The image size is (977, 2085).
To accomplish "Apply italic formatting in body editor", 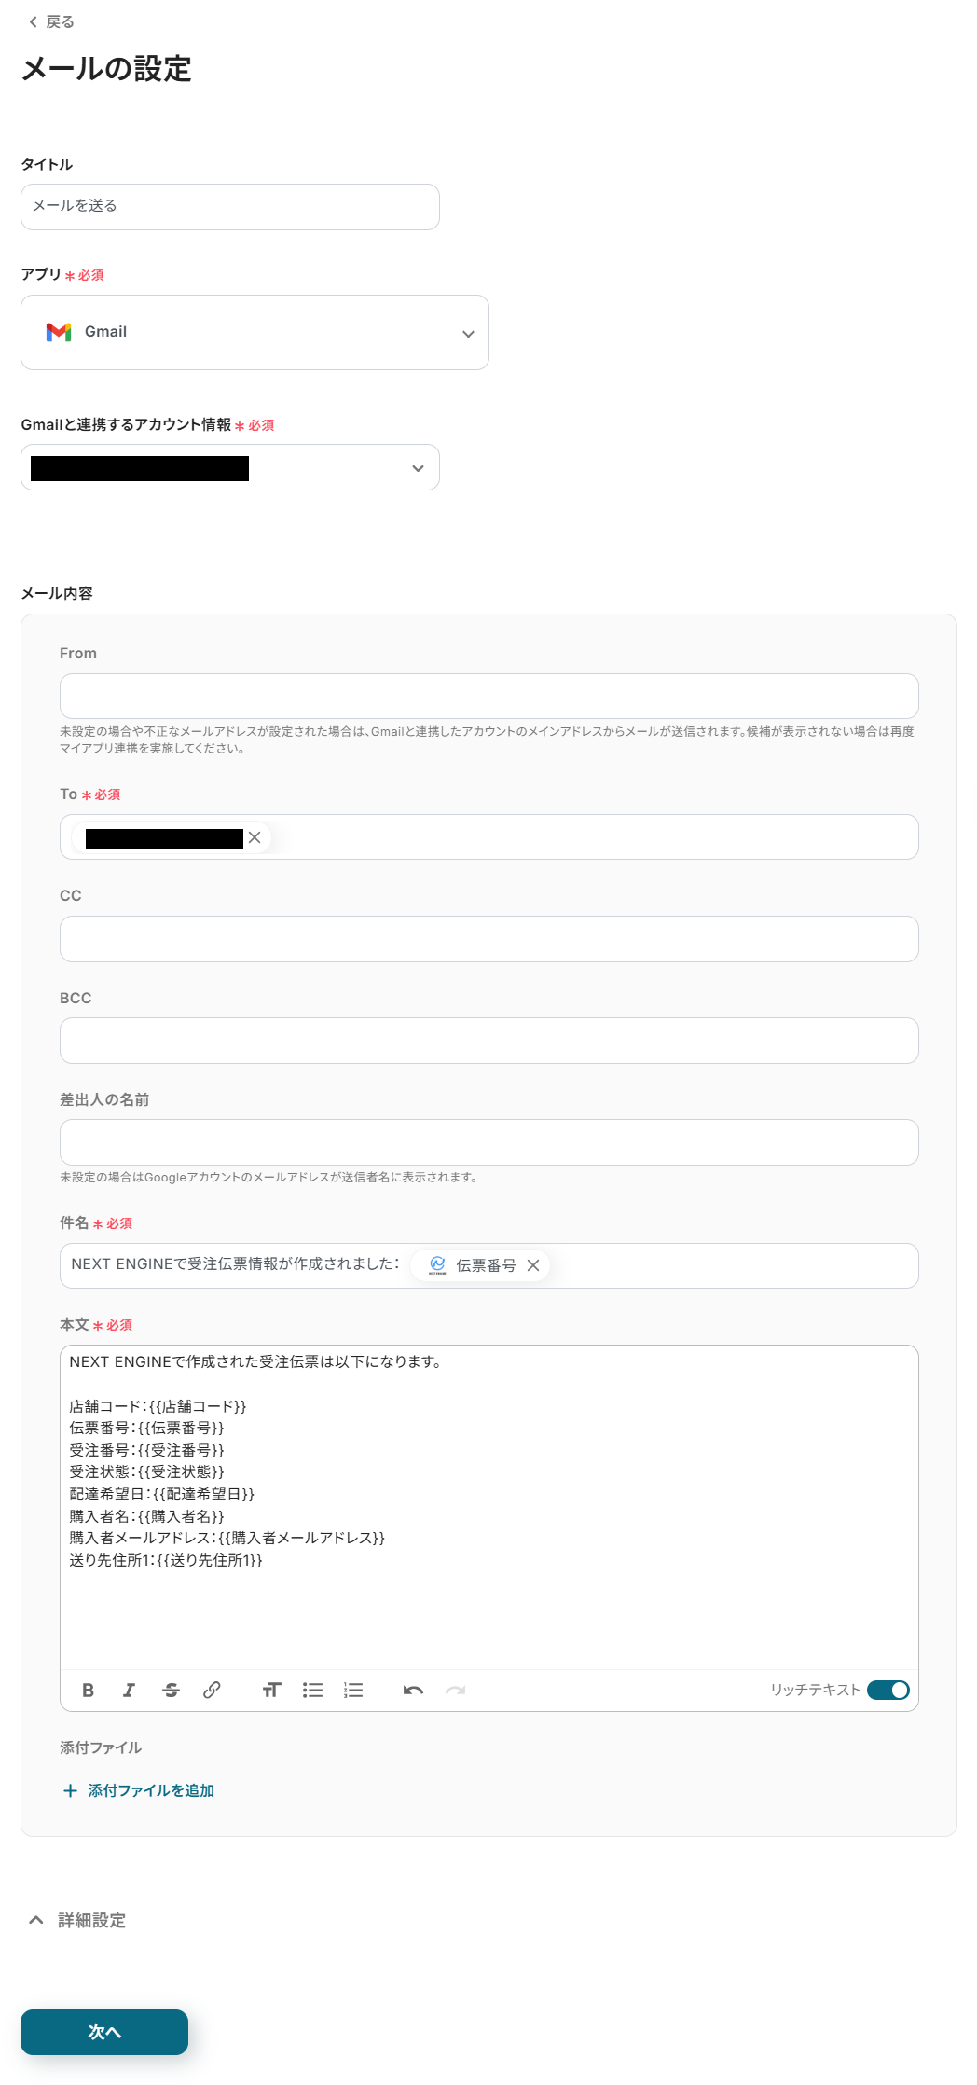I will coord(129,1691).
